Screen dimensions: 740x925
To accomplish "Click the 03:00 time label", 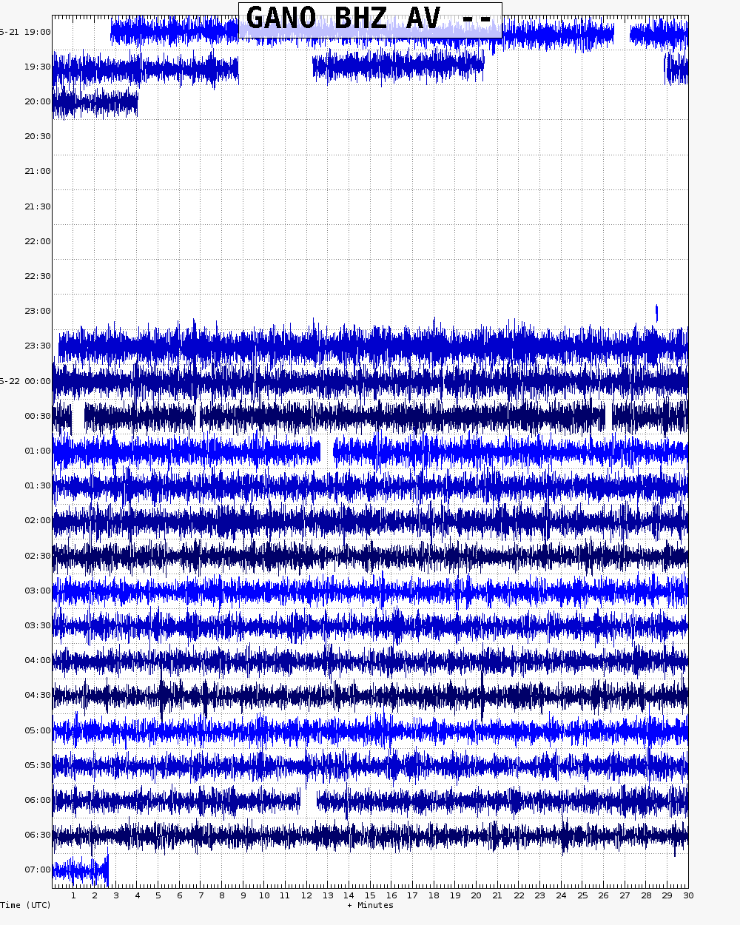I will [37, 591].
